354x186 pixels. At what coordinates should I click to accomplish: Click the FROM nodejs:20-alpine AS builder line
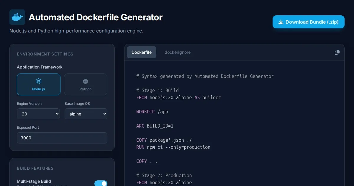(178, 97)
